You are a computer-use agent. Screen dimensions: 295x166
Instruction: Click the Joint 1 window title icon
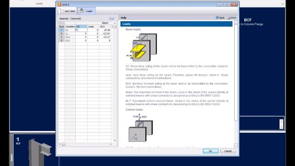point(59,4)
